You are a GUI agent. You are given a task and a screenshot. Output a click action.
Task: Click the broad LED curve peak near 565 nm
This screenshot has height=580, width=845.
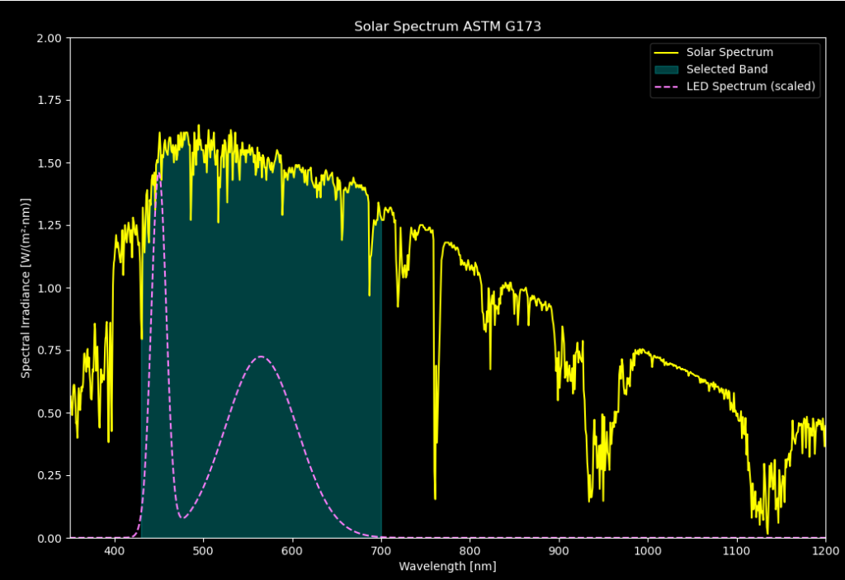click(262, 356)
